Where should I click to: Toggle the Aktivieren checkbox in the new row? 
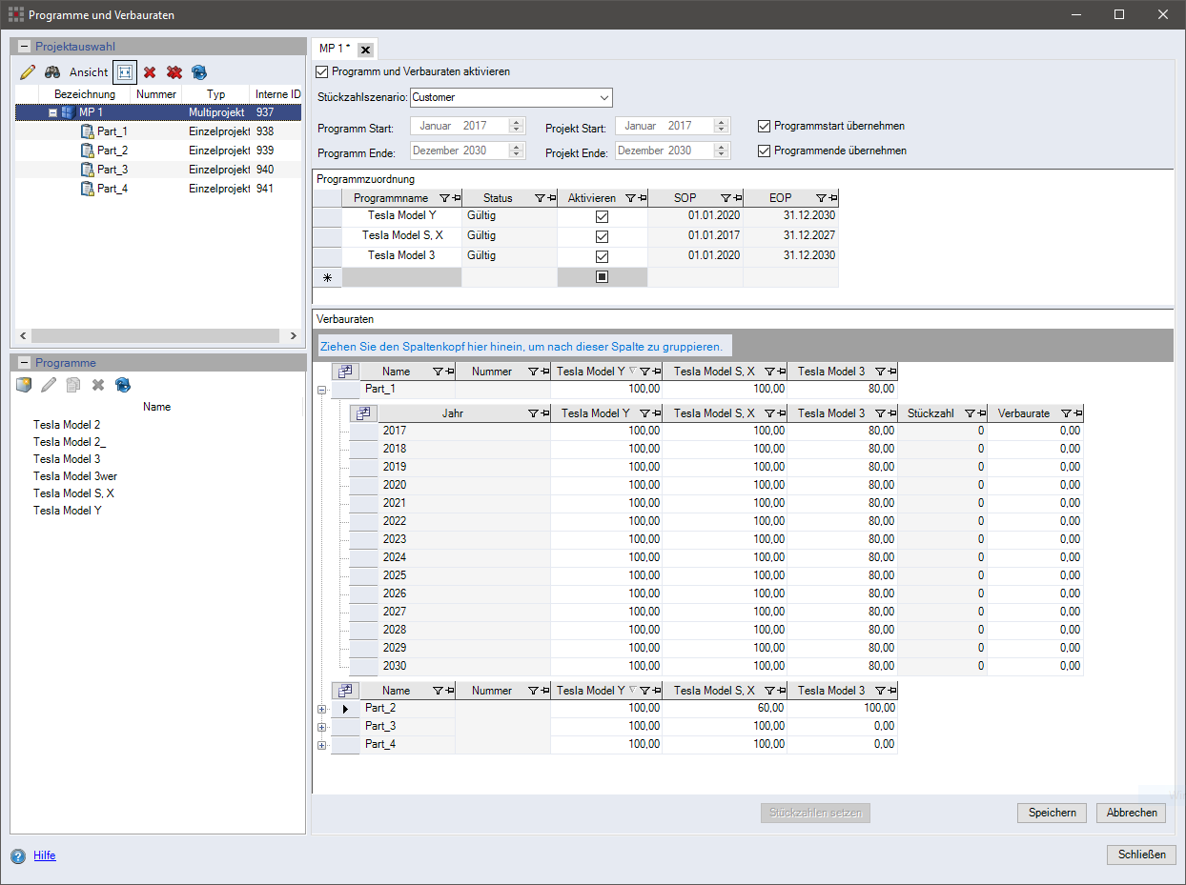point(602,277)
